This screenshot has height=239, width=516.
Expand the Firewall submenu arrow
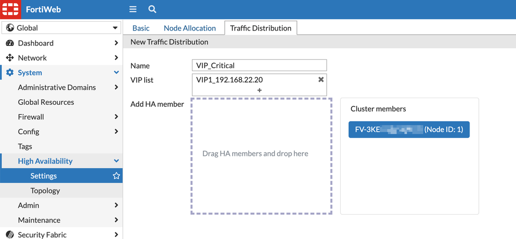[x=116, y=117]
